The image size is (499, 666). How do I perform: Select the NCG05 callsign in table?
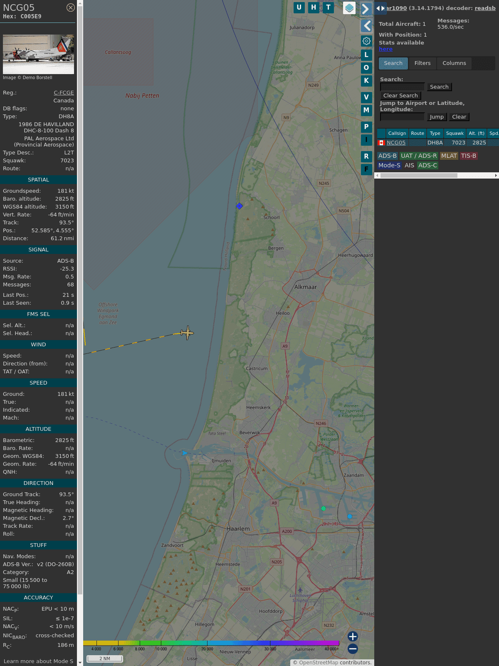click(x=396, y=143)
